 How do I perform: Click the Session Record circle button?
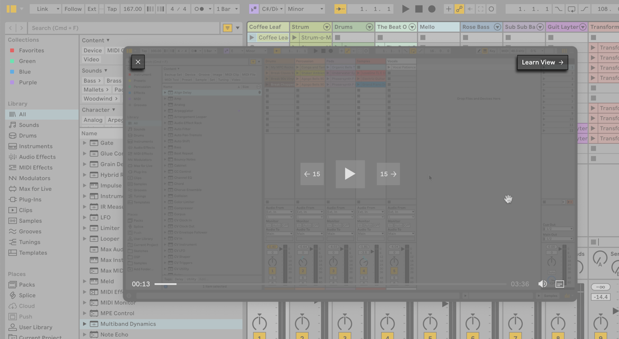click(x=491, y=9)
